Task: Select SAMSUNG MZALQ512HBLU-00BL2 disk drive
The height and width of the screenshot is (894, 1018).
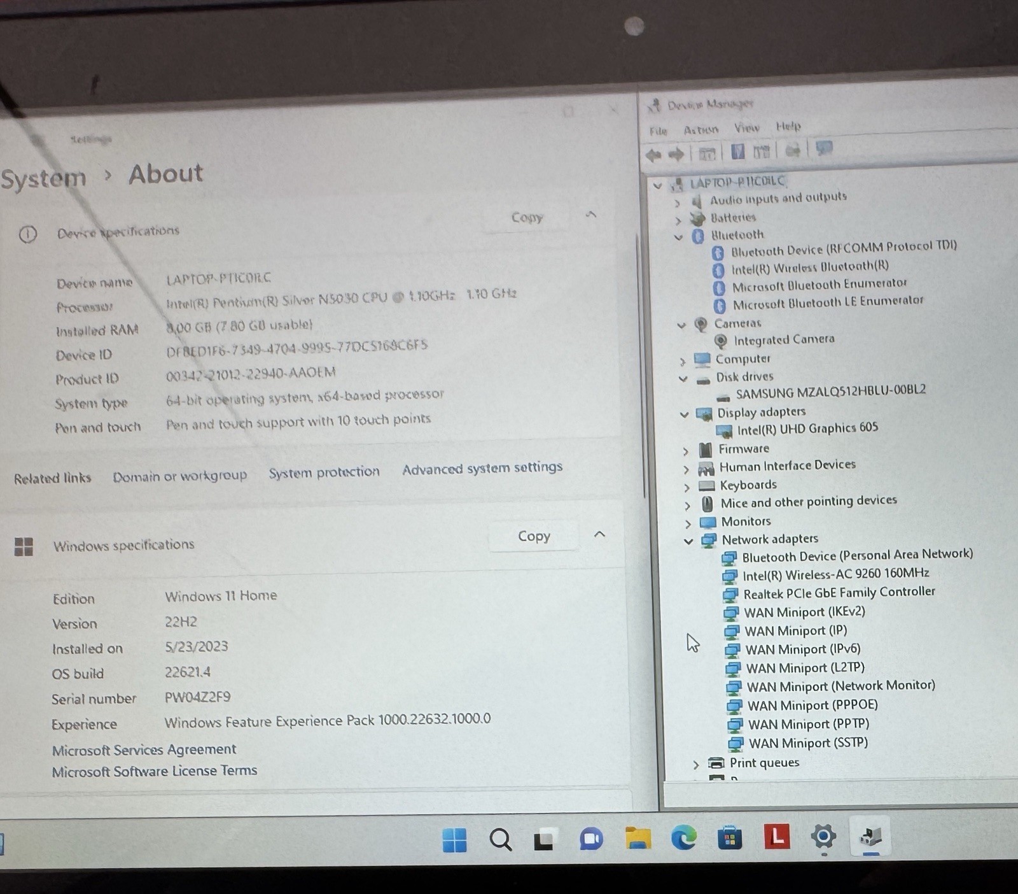Action: [x=831, y=391]
